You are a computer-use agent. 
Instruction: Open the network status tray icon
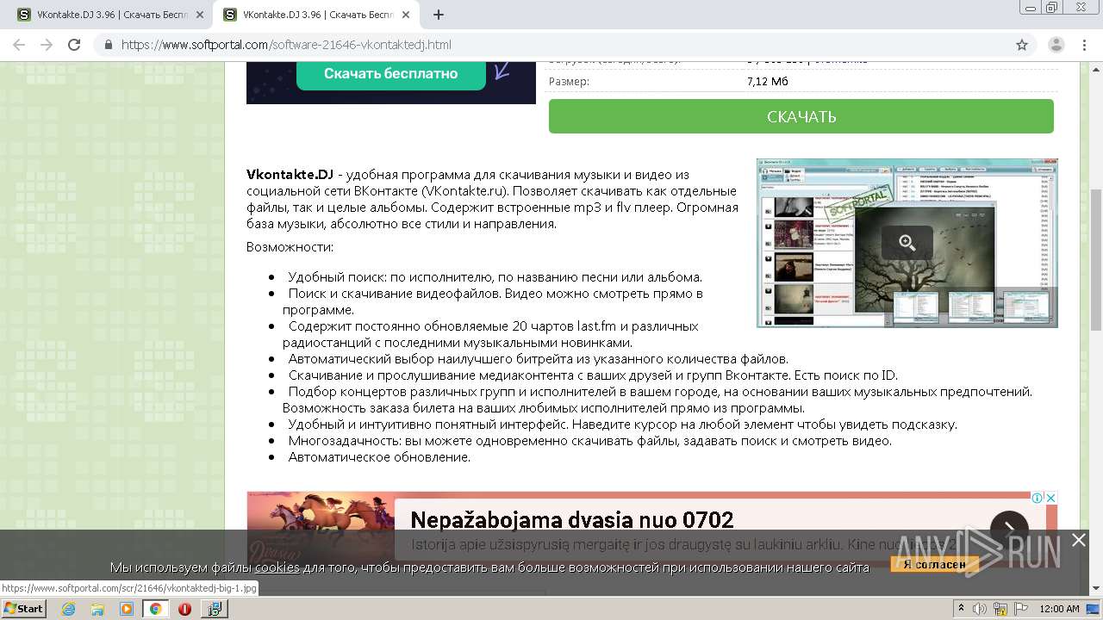click(1001, 609)
